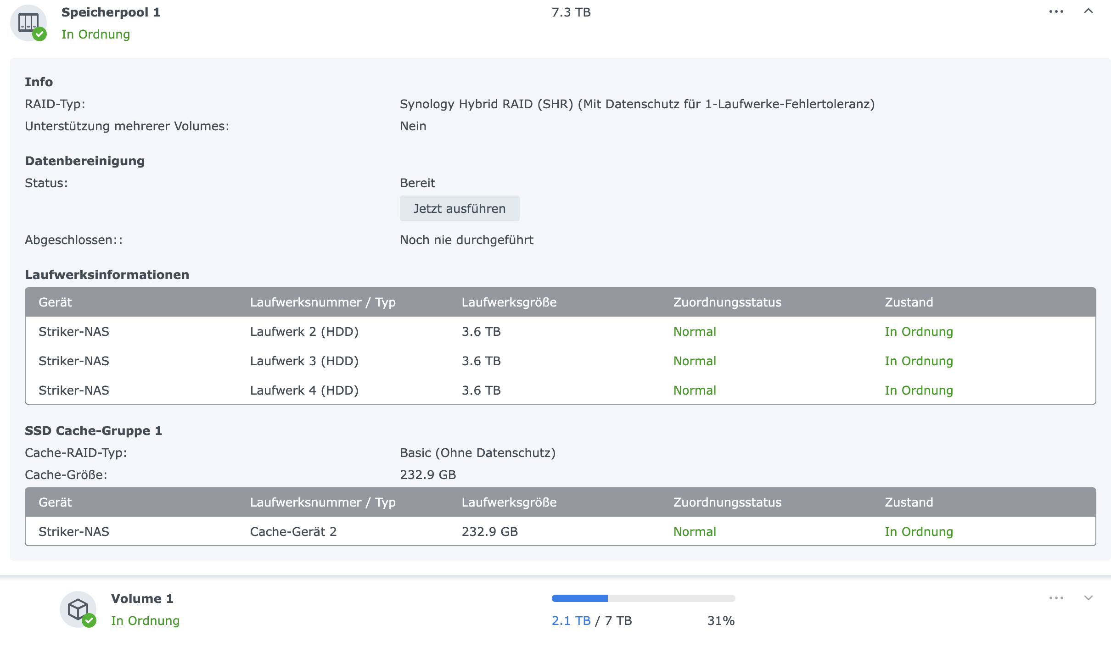
Task: Click the Volume 1 title
Action: (x=142, y=599)
